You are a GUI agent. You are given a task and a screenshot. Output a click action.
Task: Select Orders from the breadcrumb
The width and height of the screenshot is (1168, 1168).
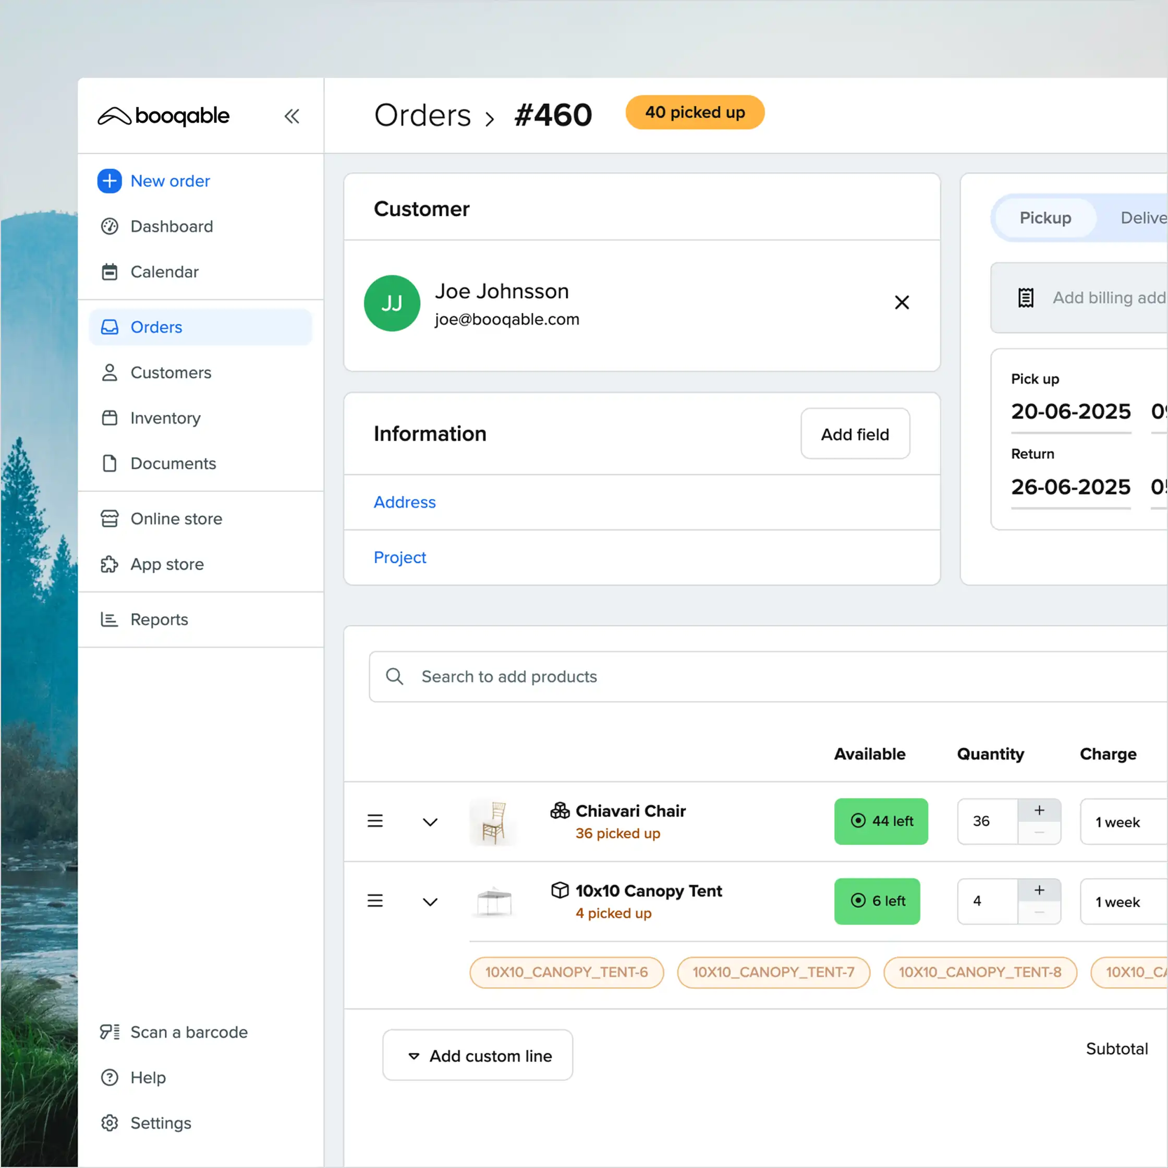point(422,115)
